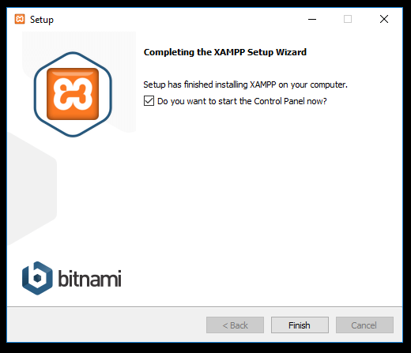Click the large orange XAMPP logo
Image resolution: width=411 pixels, height=353 pixels.
coord(73,94)
